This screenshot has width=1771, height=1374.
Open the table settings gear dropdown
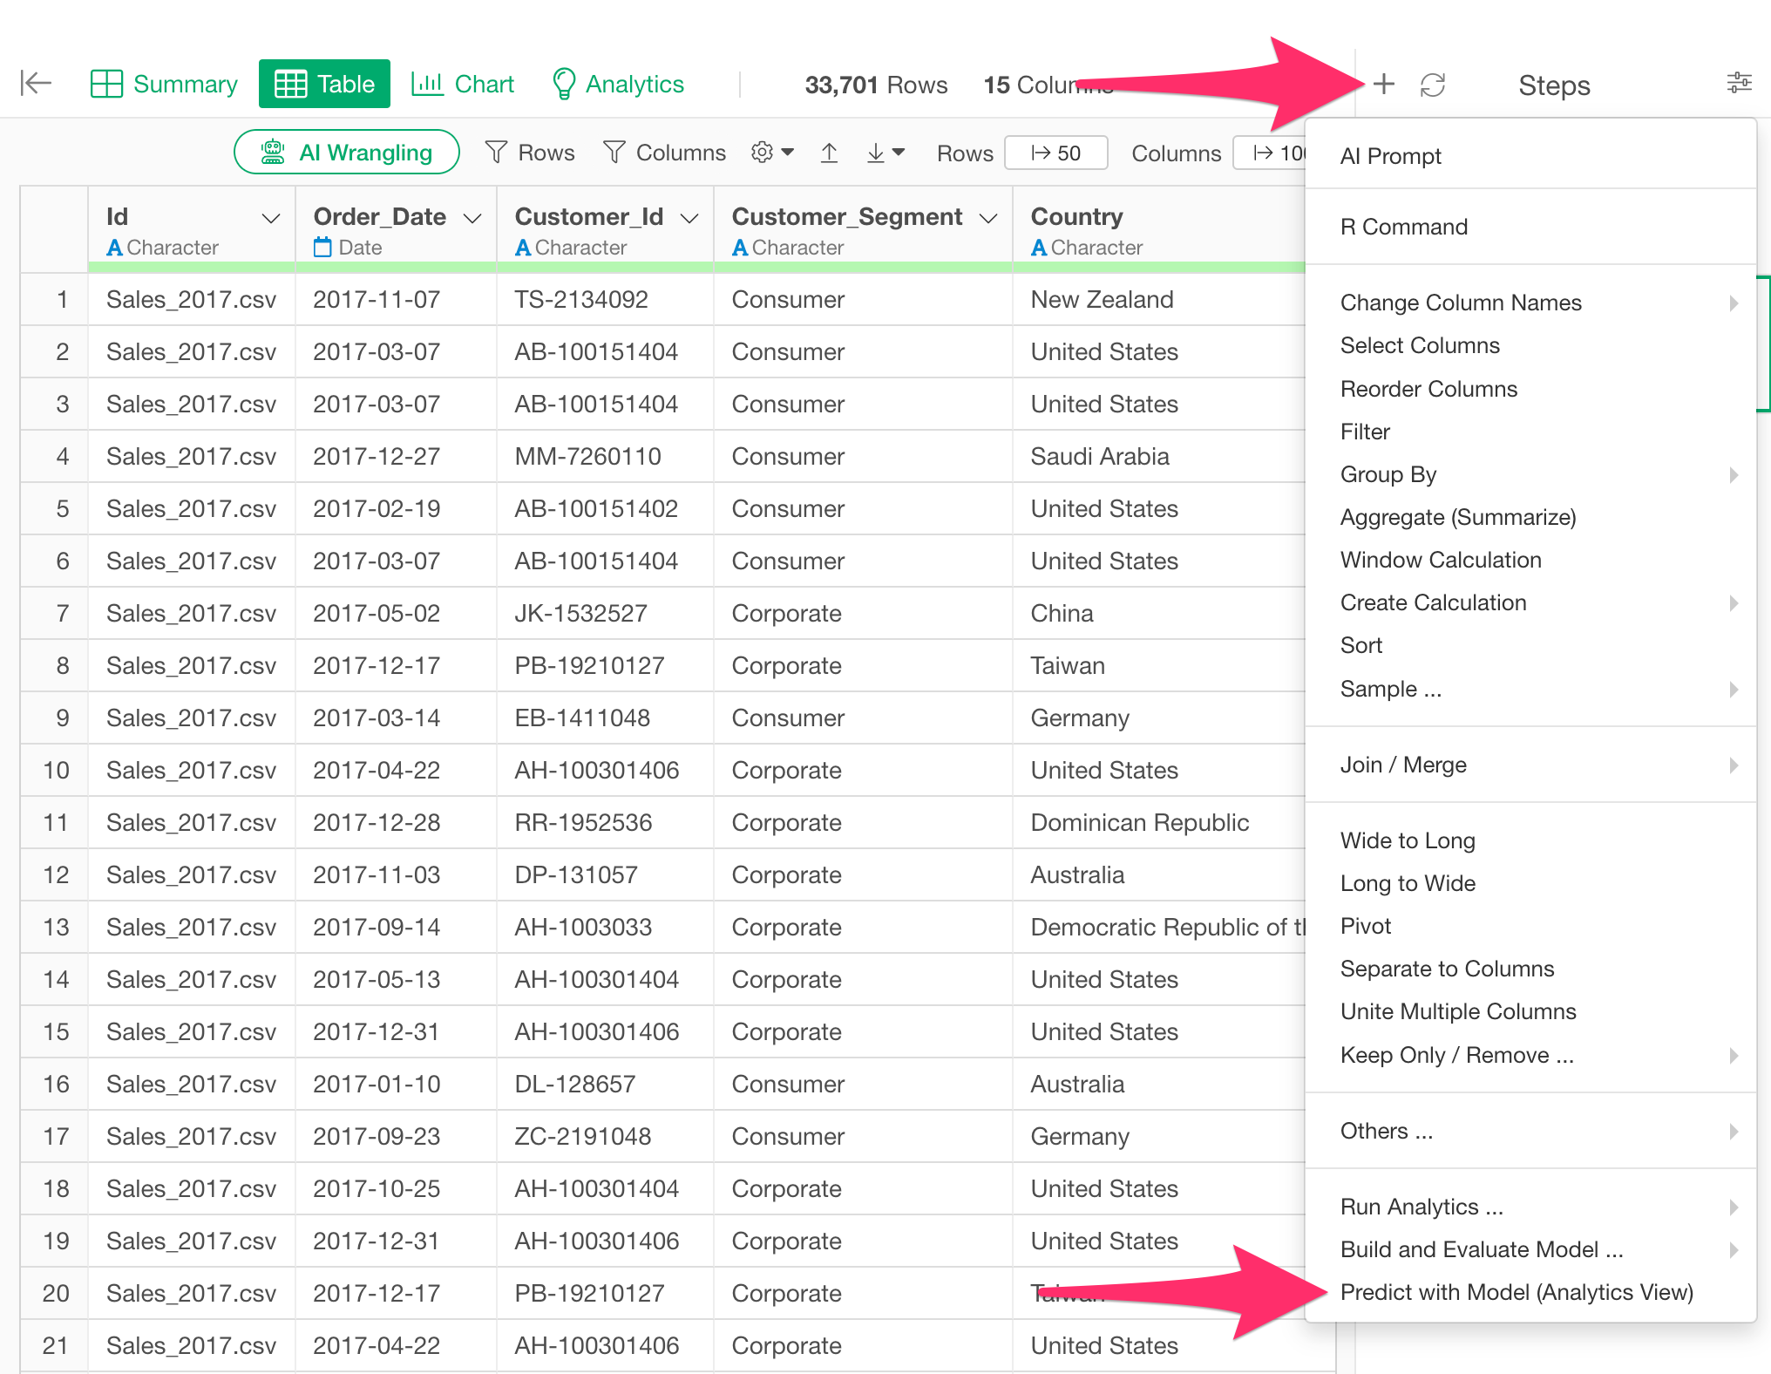tap(772, 153)
